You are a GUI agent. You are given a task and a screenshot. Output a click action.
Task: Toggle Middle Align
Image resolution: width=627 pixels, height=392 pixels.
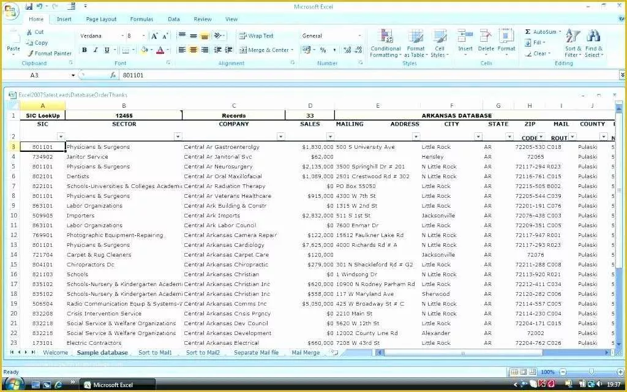coord(193,36)
